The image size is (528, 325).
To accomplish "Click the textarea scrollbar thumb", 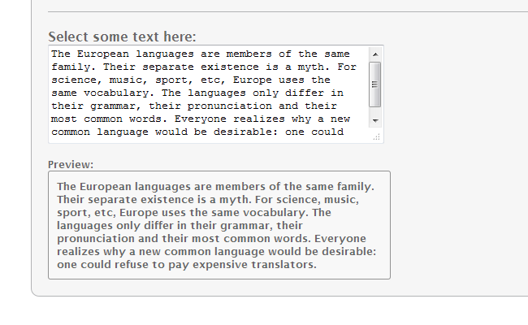I will 374,84.
